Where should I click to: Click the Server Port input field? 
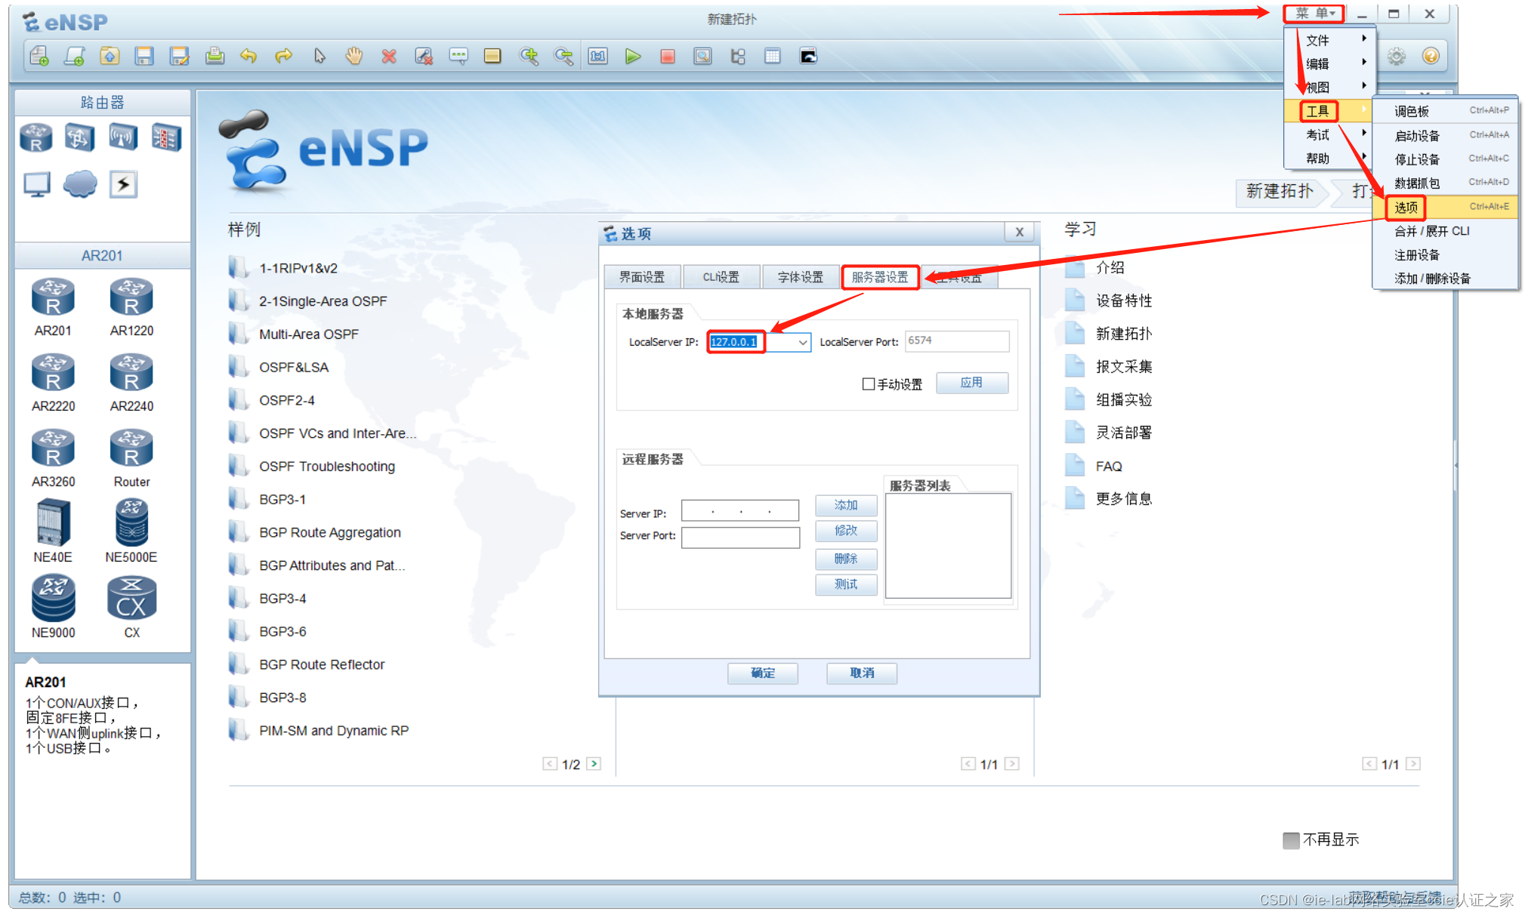tap(740, 537)
